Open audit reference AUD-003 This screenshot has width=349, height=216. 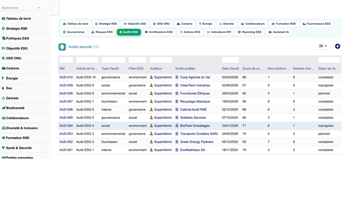[66, 134]
